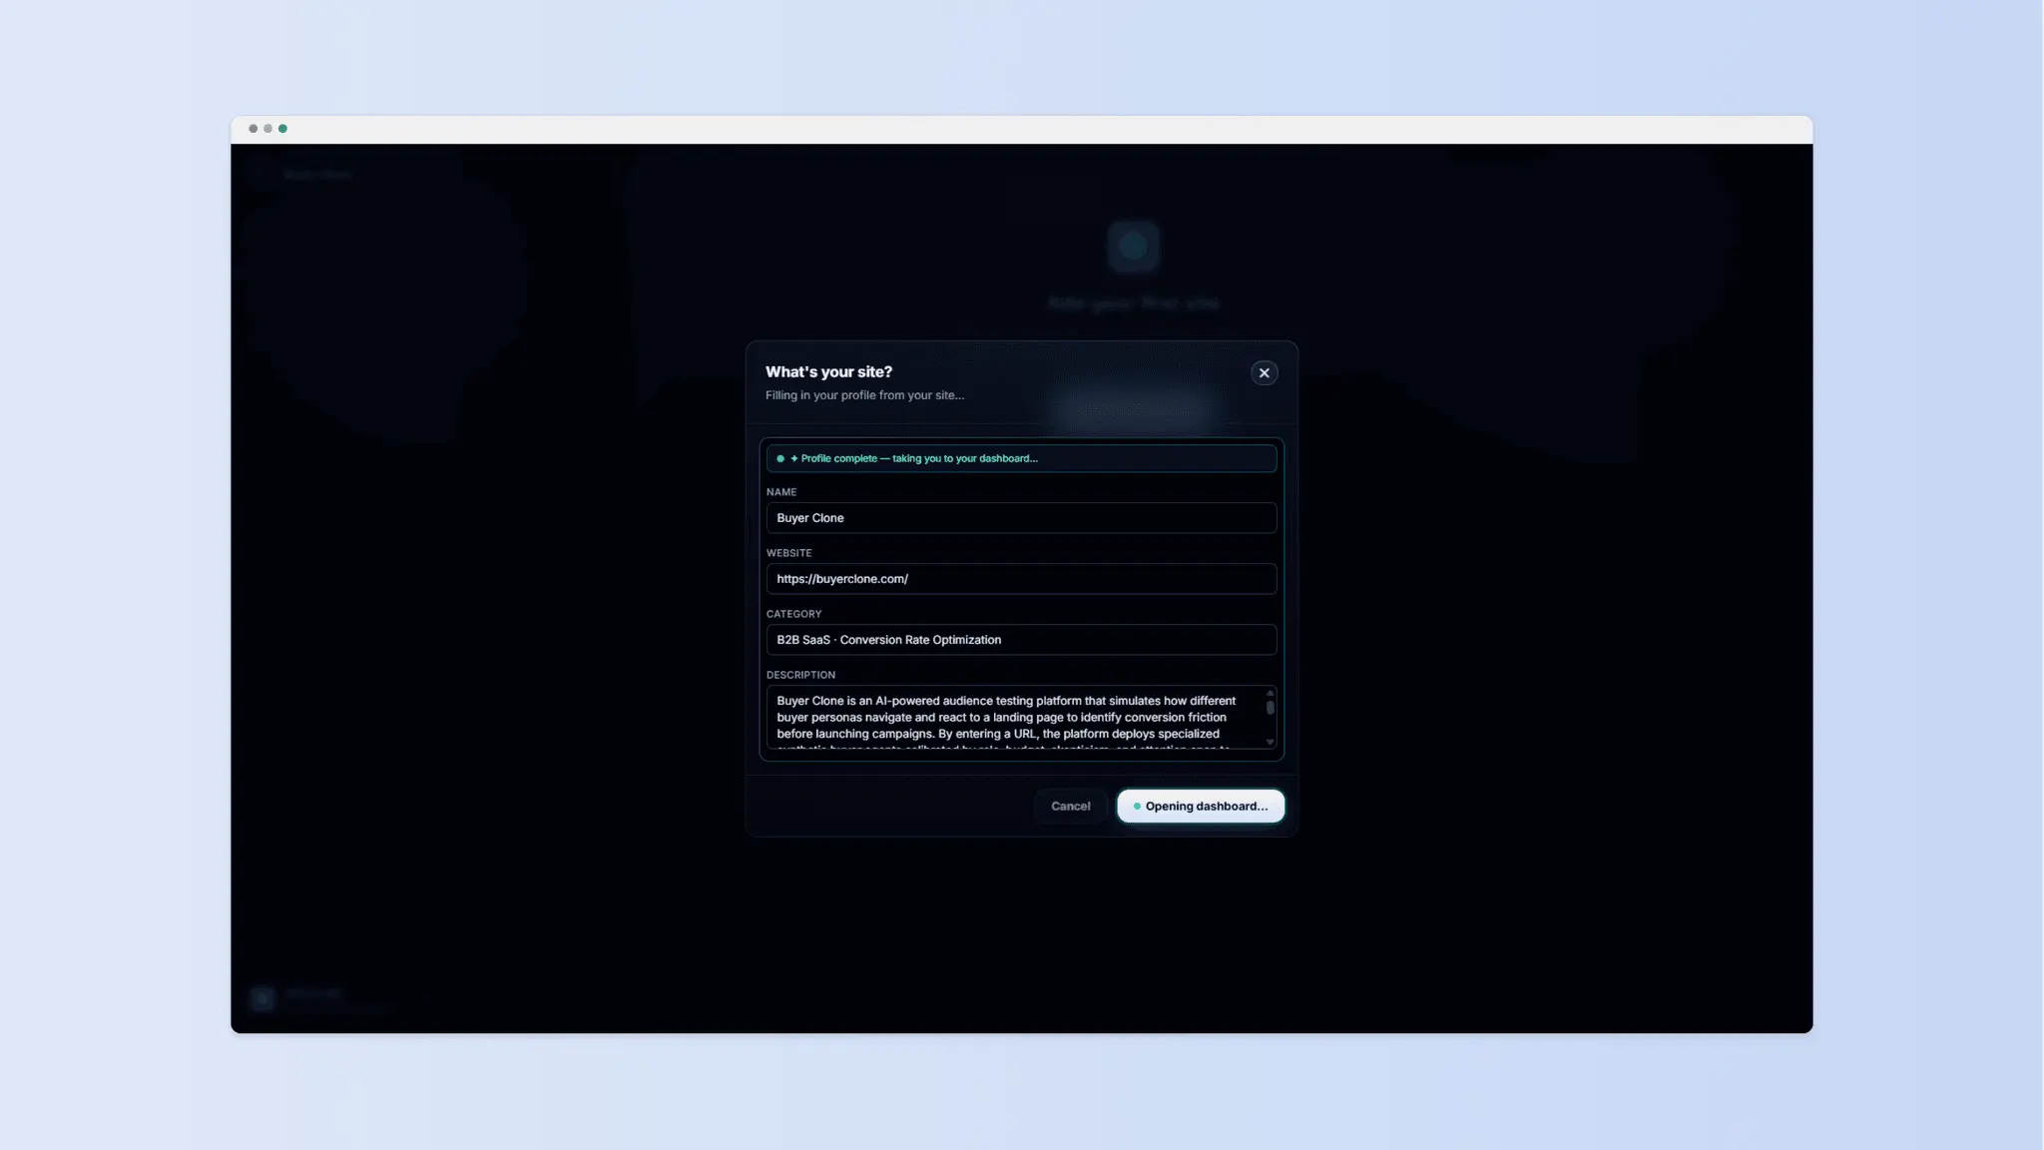Click the CATEGORY field label
The height and width of the screenshot is (1150, 2044).
point(793,614)
